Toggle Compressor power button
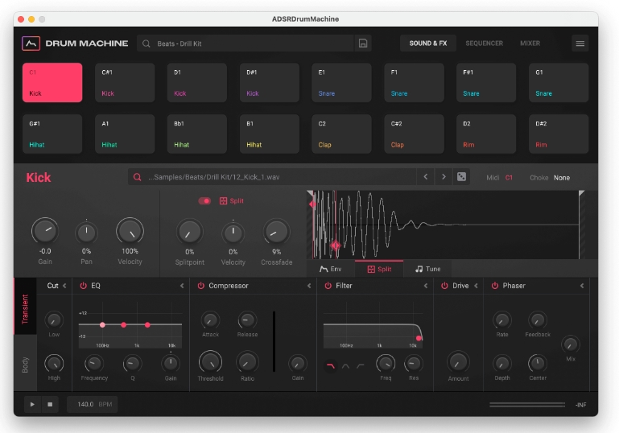This screenshot has width=619, height=433. tap(201, 286)
